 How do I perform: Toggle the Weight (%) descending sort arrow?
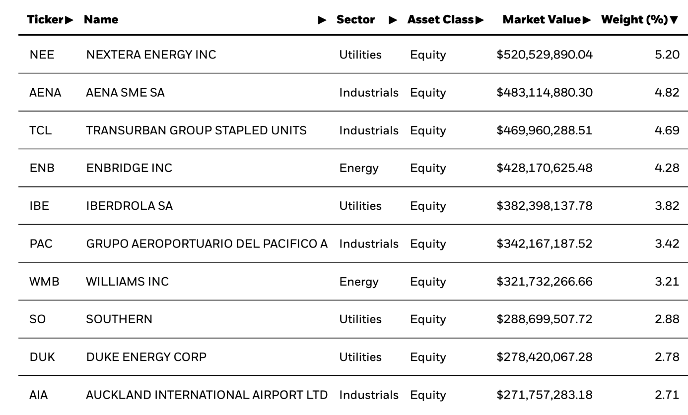674,20
